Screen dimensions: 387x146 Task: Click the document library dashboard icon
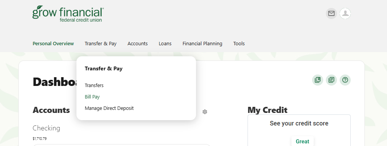coord(331,80)
